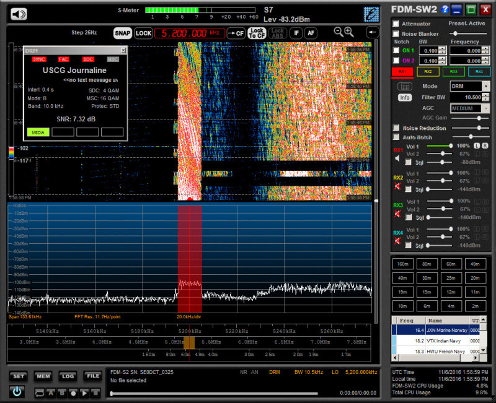
Task: Click the Info button
Action: [405, 98]
